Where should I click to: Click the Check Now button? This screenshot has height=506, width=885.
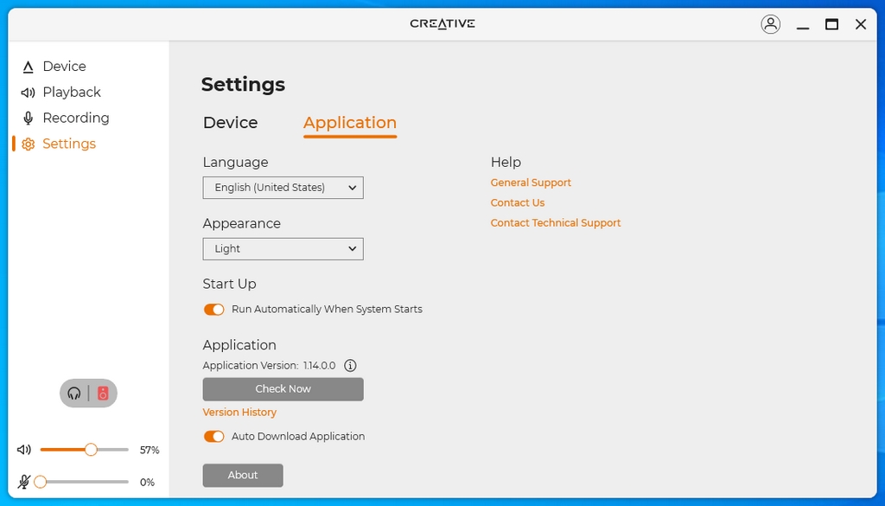pyautogui.click(x=283, y=389)
